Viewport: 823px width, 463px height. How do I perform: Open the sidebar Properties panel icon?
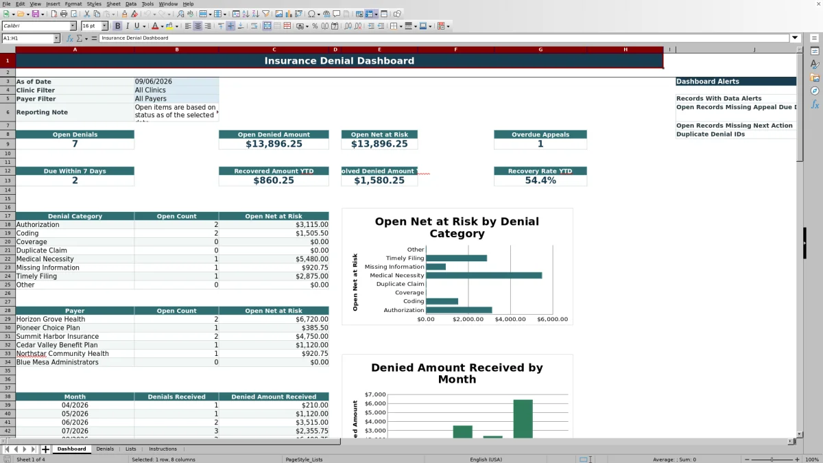815,51
